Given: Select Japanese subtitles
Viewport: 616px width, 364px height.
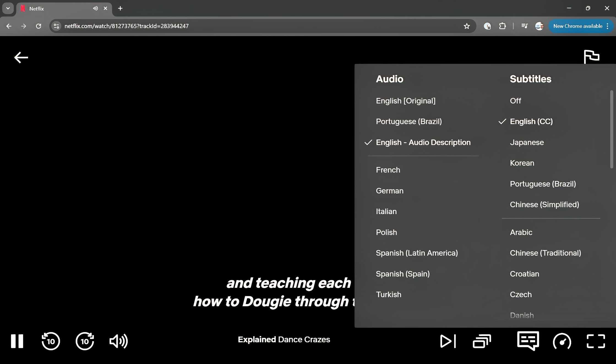Looking at the screenshot, I should coord(527,143).
